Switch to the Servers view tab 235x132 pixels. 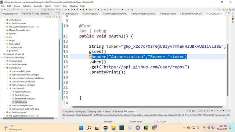tap(26, 14)
